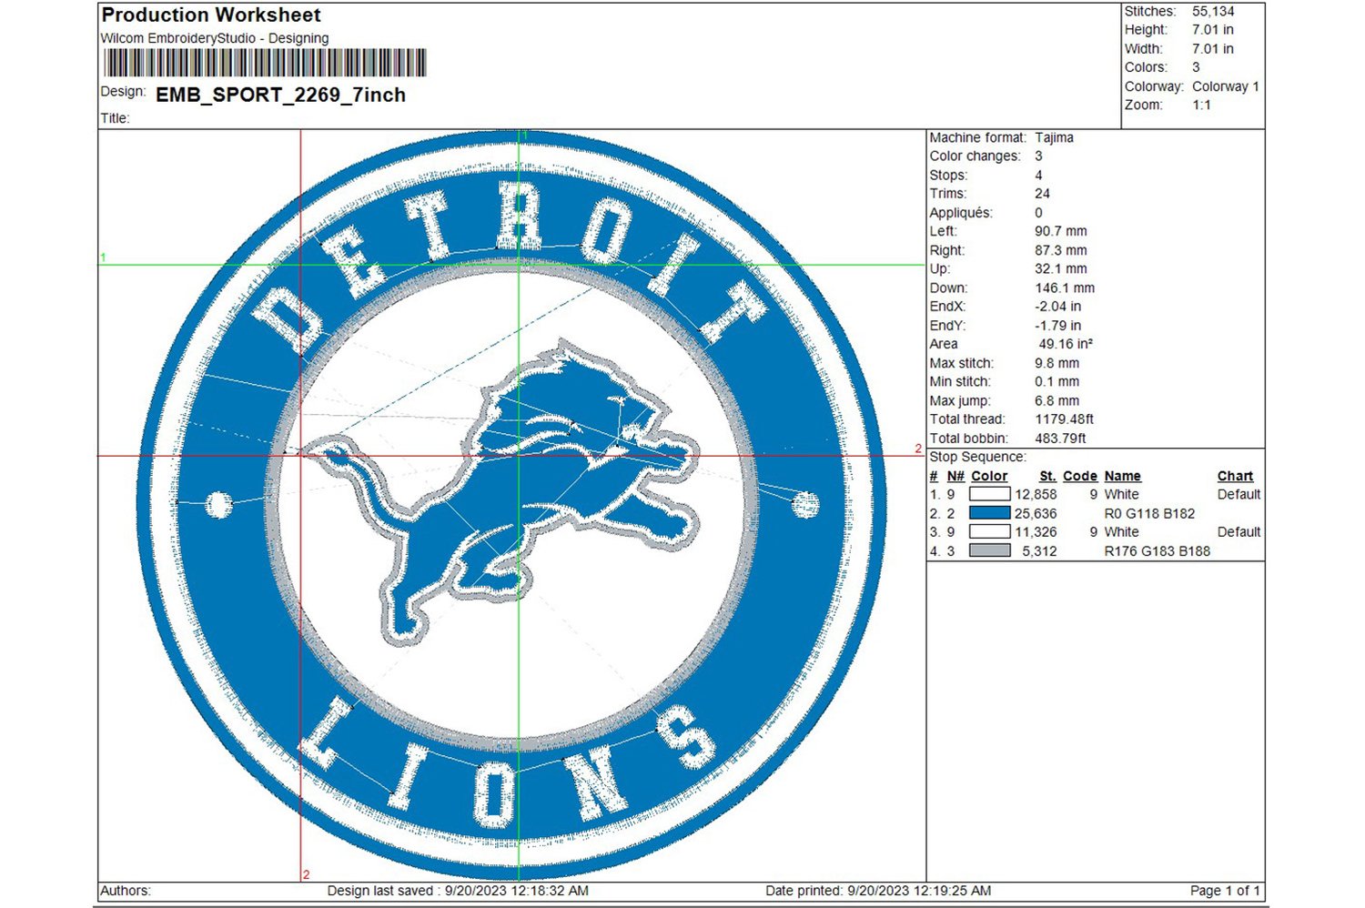Select the "Wilcom EmbroideryStudio - Designing" subtitle
This screenshot has width=1365, height=908.
215,38
